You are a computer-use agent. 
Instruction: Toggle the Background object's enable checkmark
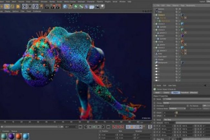coord(180,62)
